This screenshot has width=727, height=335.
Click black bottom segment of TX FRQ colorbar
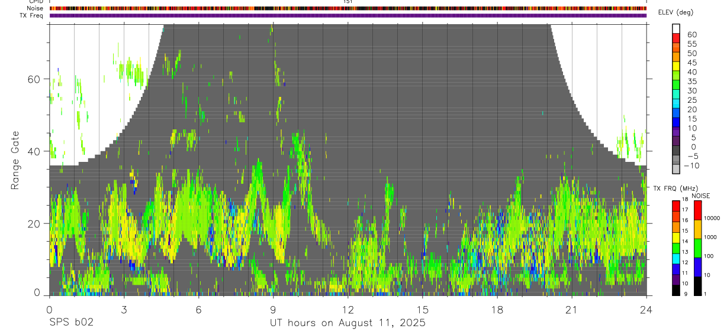676,290
